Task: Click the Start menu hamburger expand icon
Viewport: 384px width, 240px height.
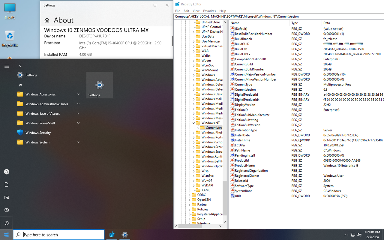Action: (7, 66)
